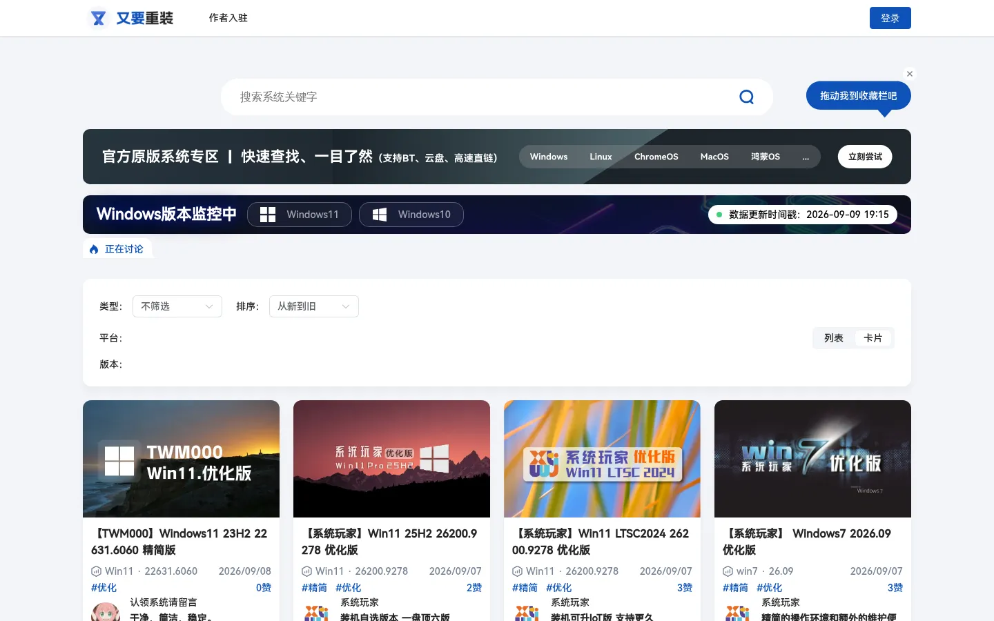The width and height of the screenshot is (994, 621).
Task: Click shield icon on TWM000 Windows11 card
Action: coord(97,571)
